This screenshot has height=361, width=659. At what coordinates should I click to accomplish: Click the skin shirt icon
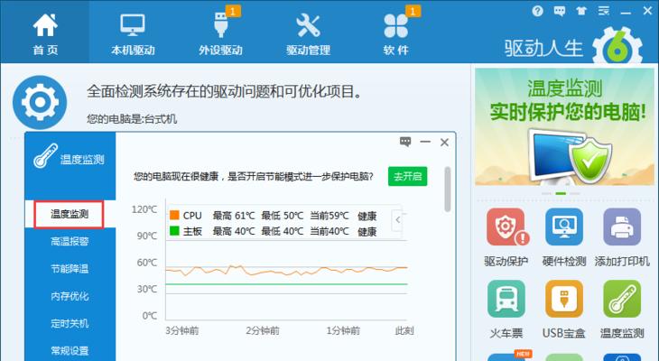click(x=581, y=11)
